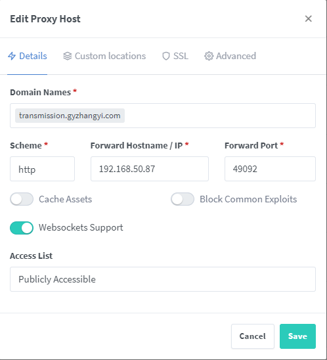This screenshot has height=360, width=327.
Task: Enable the Cache Assets toggle
Action: point(22,199)
